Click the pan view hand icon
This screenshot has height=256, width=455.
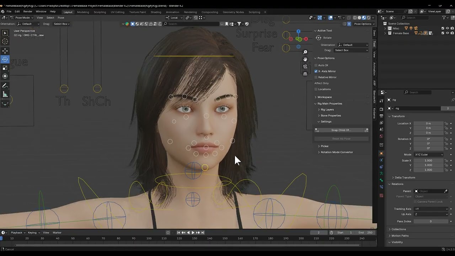(x=305, y=59)
